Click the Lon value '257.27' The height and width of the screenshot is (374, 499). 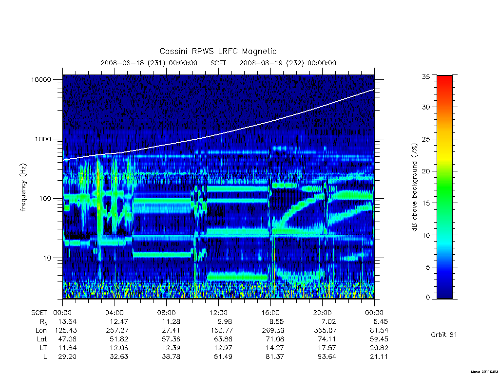[x=117, y=331]
